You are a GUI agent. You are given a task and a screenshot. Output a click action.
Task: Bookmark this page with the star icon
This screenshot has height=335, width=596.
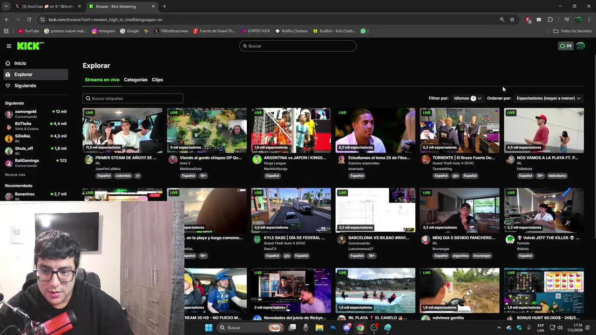(x=512, y=20)
